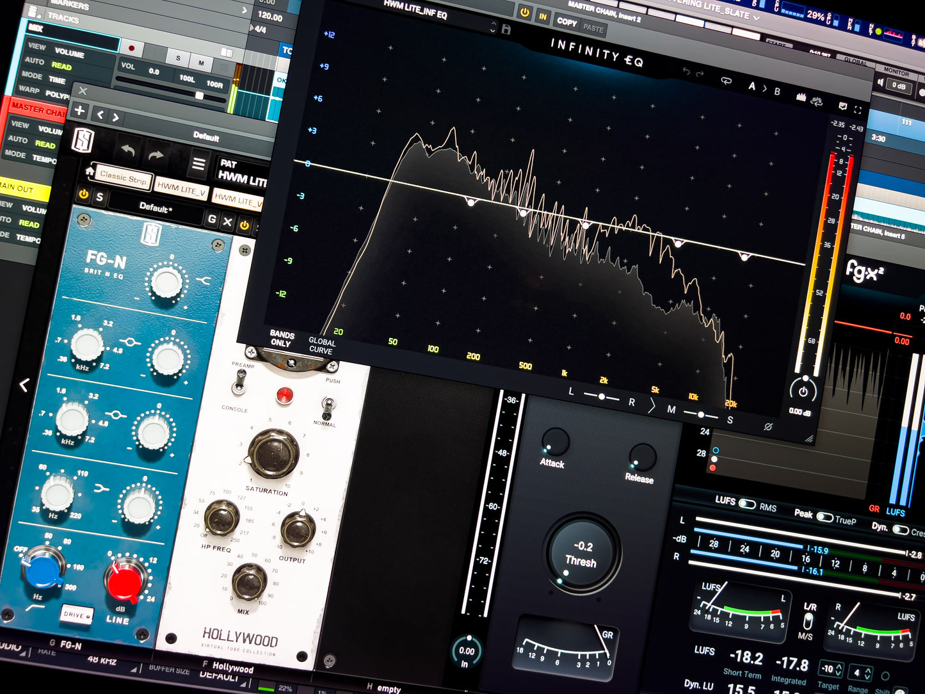This screenshot has height=694, width=925.
Task: Click the spectrum match icon in Infinity EQ
Action: tap(817, 101)
